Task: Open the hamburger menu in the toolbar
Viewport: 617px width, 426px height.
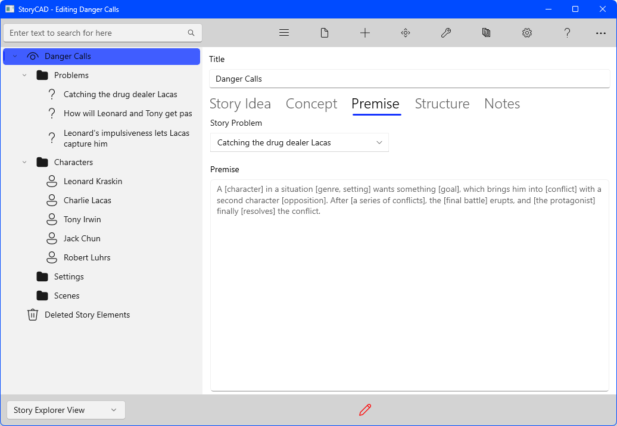Action: [284, 33]
